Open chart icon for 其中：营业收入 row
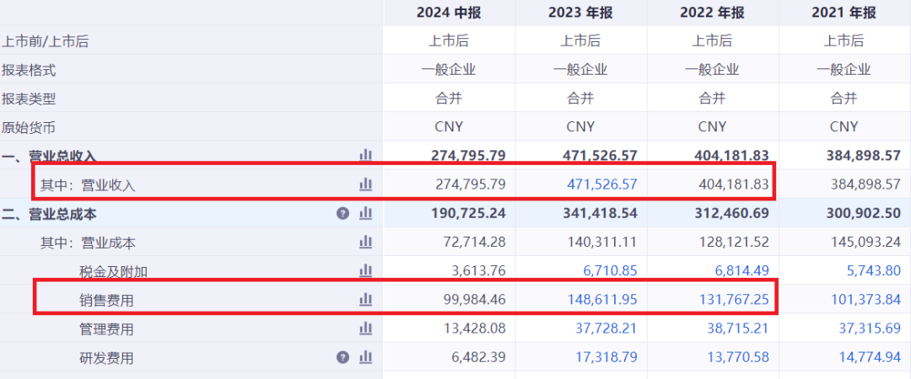911x379 pixels. (365, 184)
